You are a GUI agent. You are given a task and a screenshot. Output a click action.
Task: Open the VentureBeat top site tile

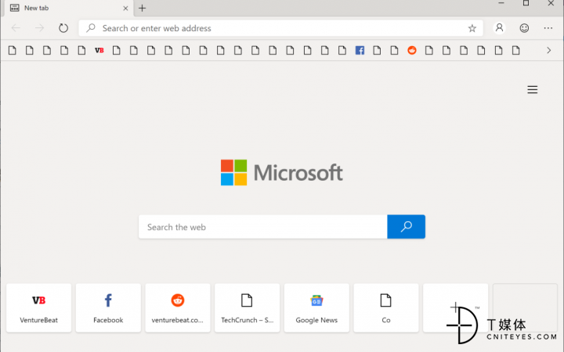pos(39,308)
